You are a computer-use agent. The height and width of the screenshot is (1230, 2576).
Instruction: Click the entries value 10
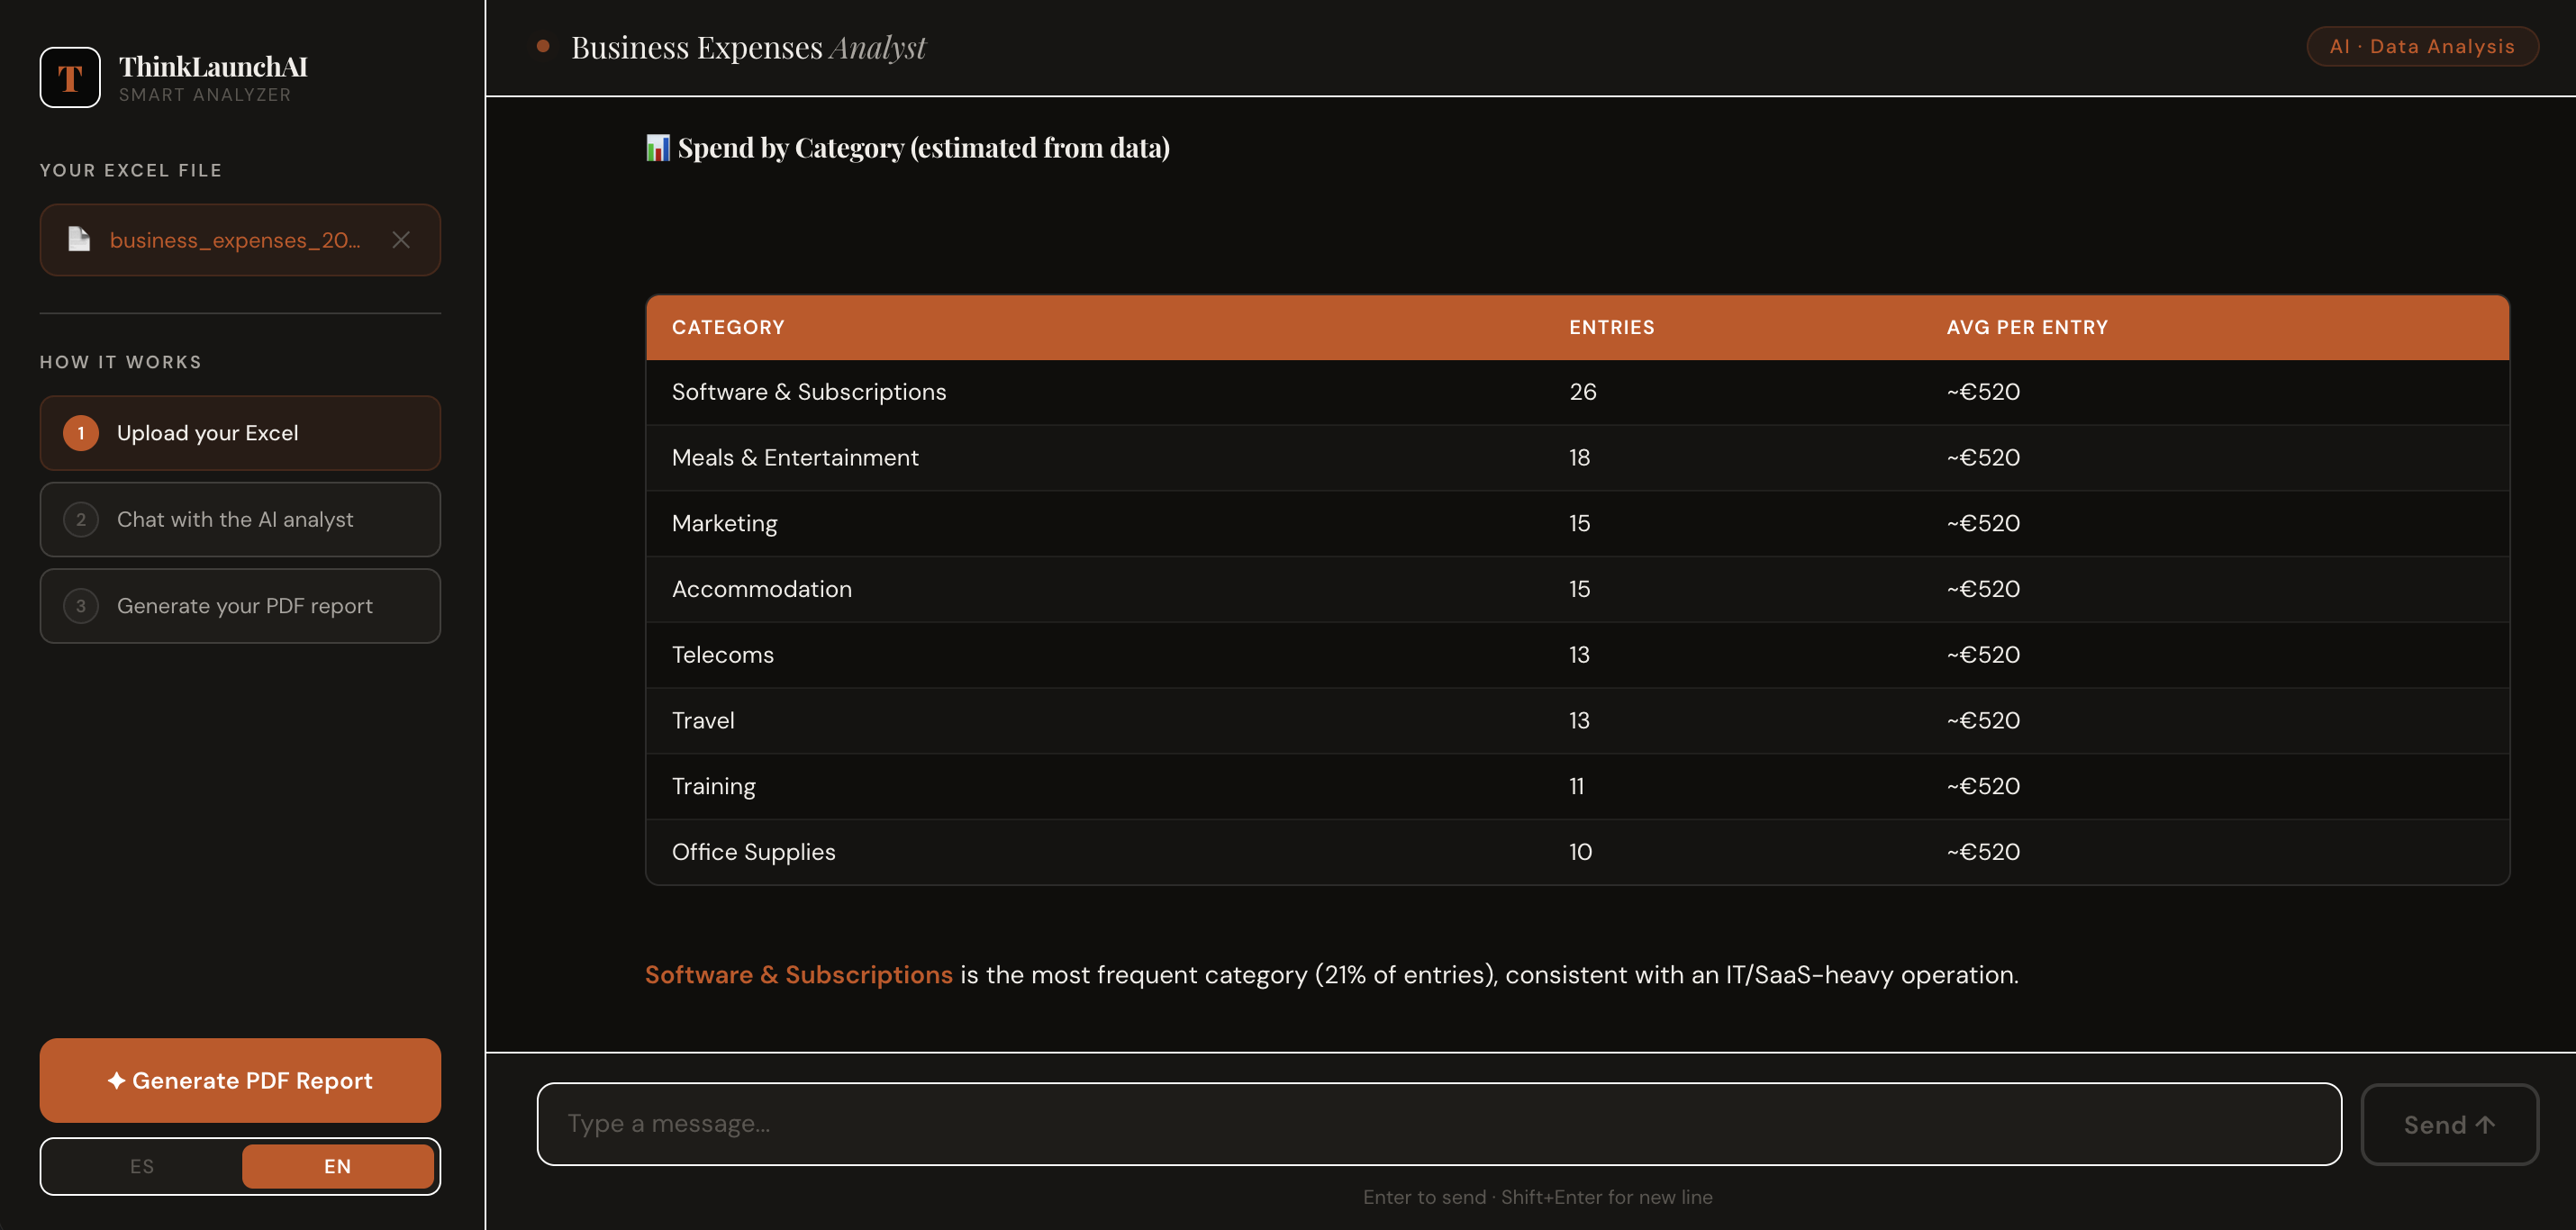pyautogui.click(x=1580, y=852)
